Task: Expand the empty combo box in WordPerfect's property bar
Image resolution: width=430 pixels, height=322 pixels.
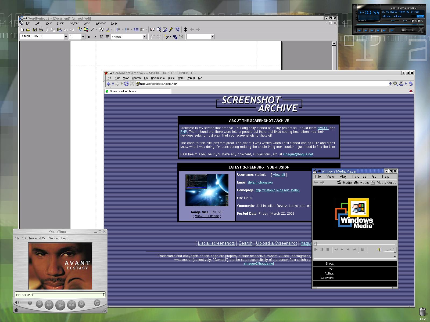Action: coord(212,37)
